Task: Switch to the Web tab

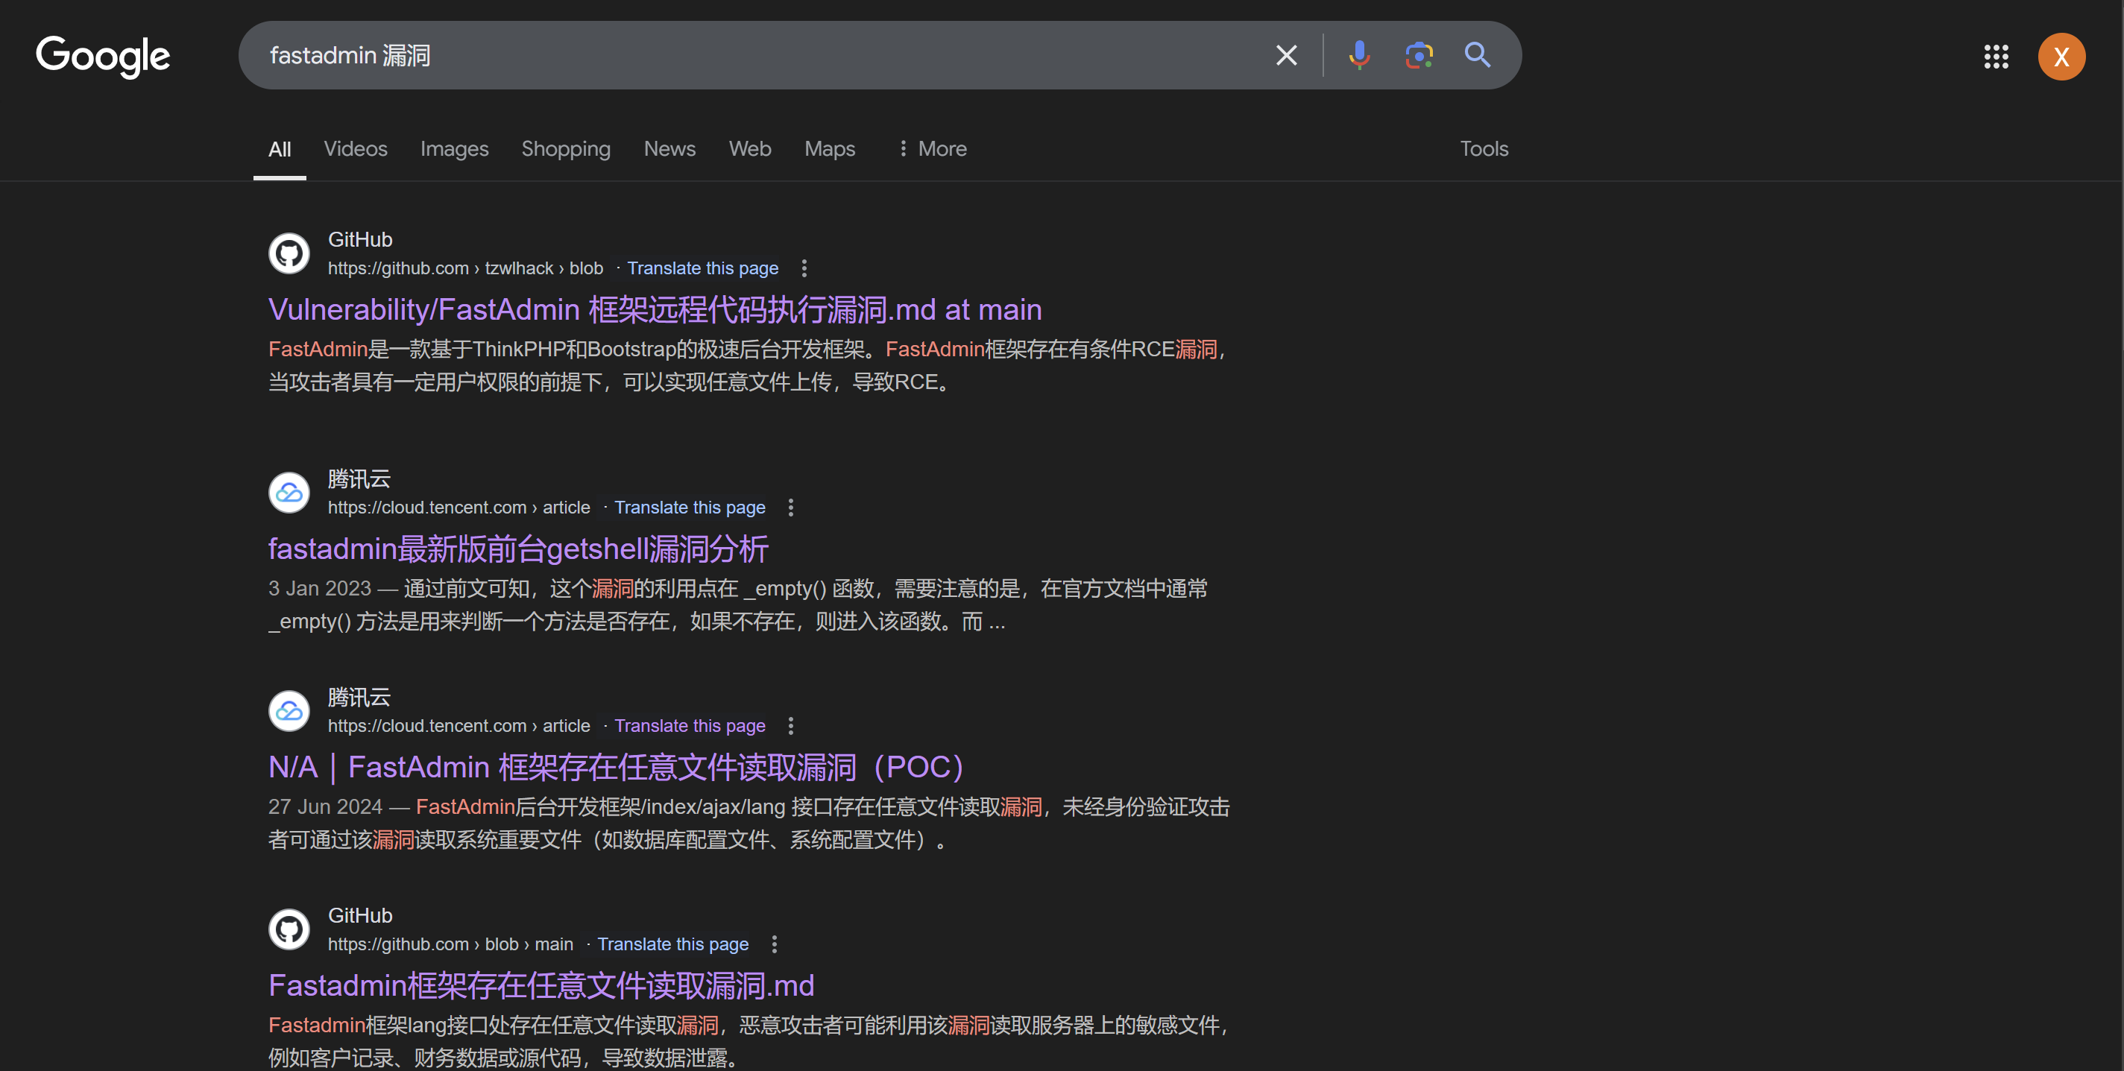Action: point(749,148)
